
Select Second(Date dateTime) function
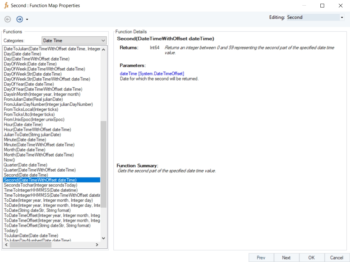pyautogui.click(x=26, y=175)
